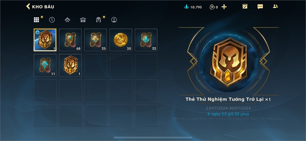Open the friends list icon
The image size is (306, 141).
click(275, 6)
